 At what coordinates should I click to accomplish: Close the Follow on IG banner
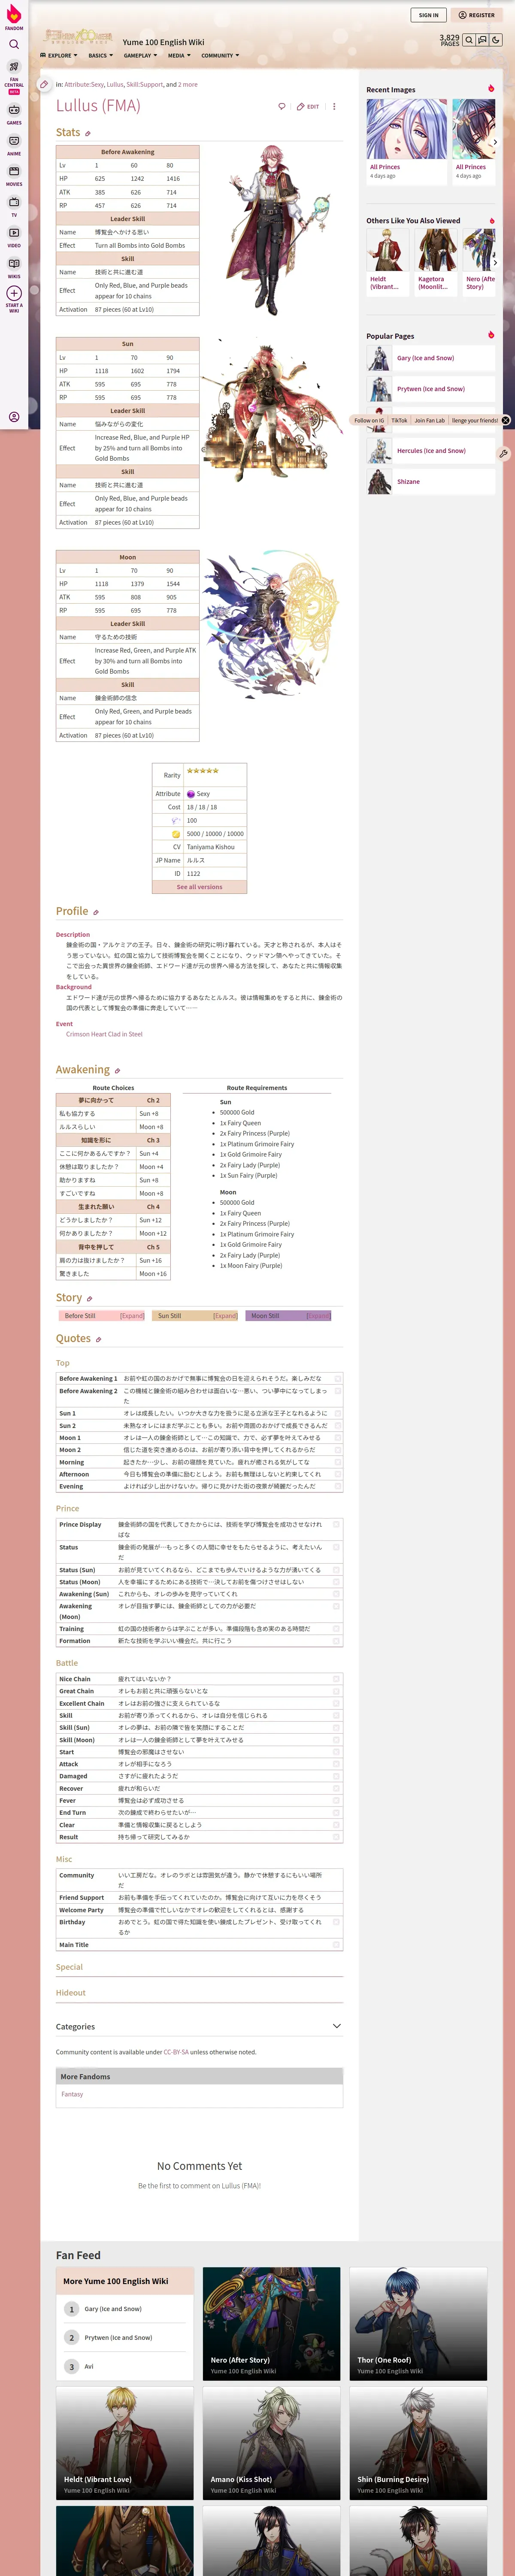(505, 420)
